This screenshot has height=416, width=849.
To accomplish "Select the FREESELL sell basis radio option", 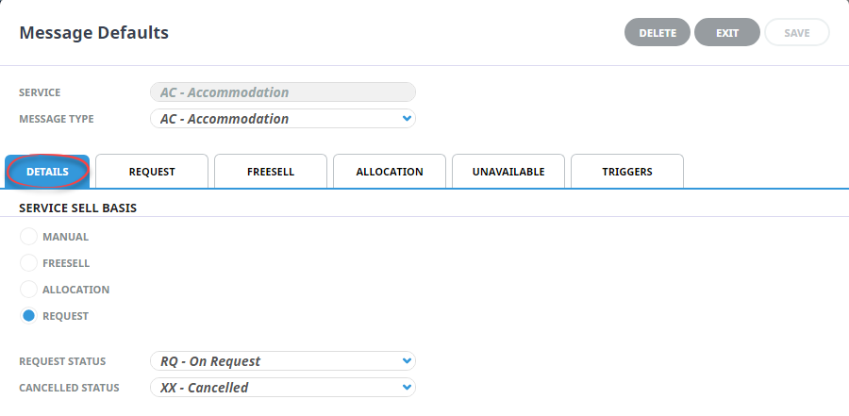I will click(x=28, y=263).
